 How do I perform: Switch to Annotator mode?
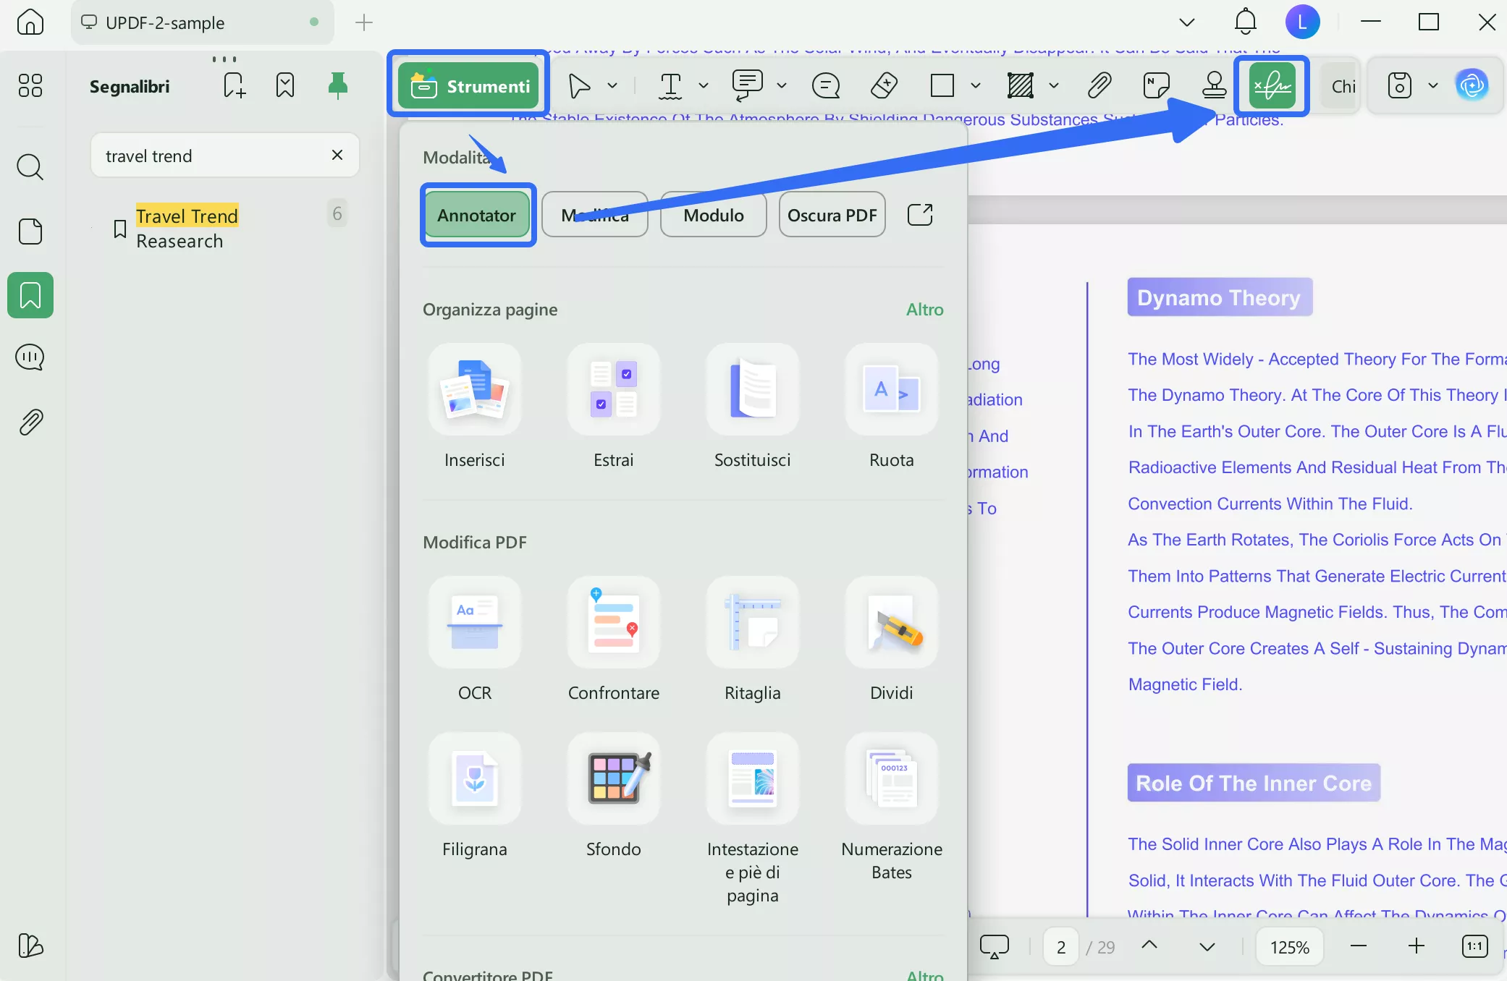coord(476,215)
